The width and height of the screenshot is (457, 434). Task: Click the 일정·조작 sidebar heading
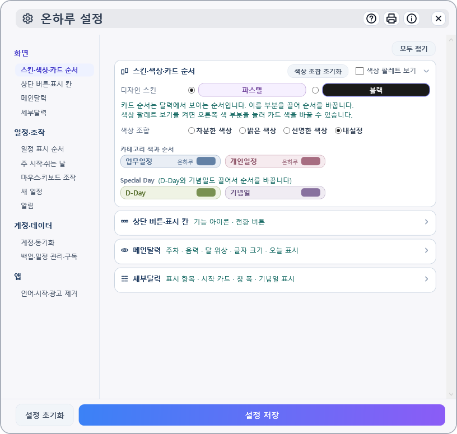pyautogui.click(x=30, y=133)
